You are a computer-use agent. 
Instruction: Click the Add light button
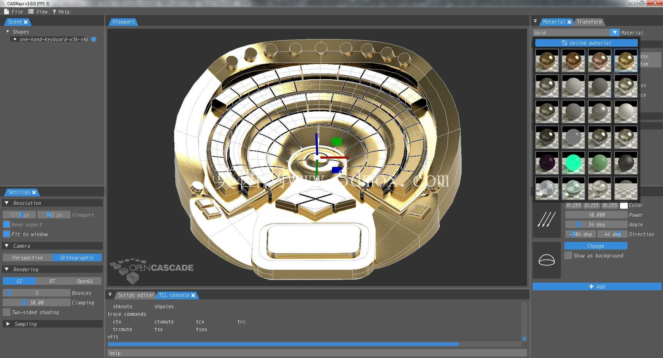[x=597, y=286]
